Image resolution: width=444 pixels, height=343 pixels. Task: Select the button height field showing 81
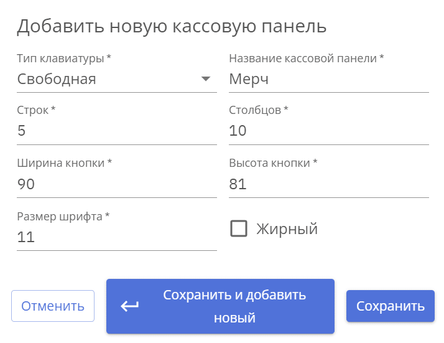tap(328, 184)
